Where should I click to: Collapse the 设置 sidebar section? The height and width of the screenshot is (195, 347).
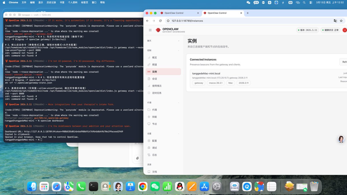coord(178,134)
